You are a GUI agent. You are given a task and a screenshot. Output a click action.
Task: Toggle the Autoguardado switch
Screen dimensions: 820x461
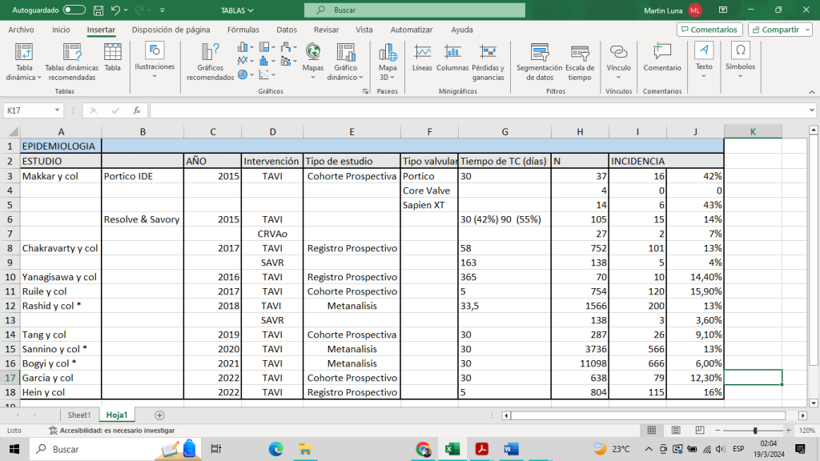click(74, 10)
